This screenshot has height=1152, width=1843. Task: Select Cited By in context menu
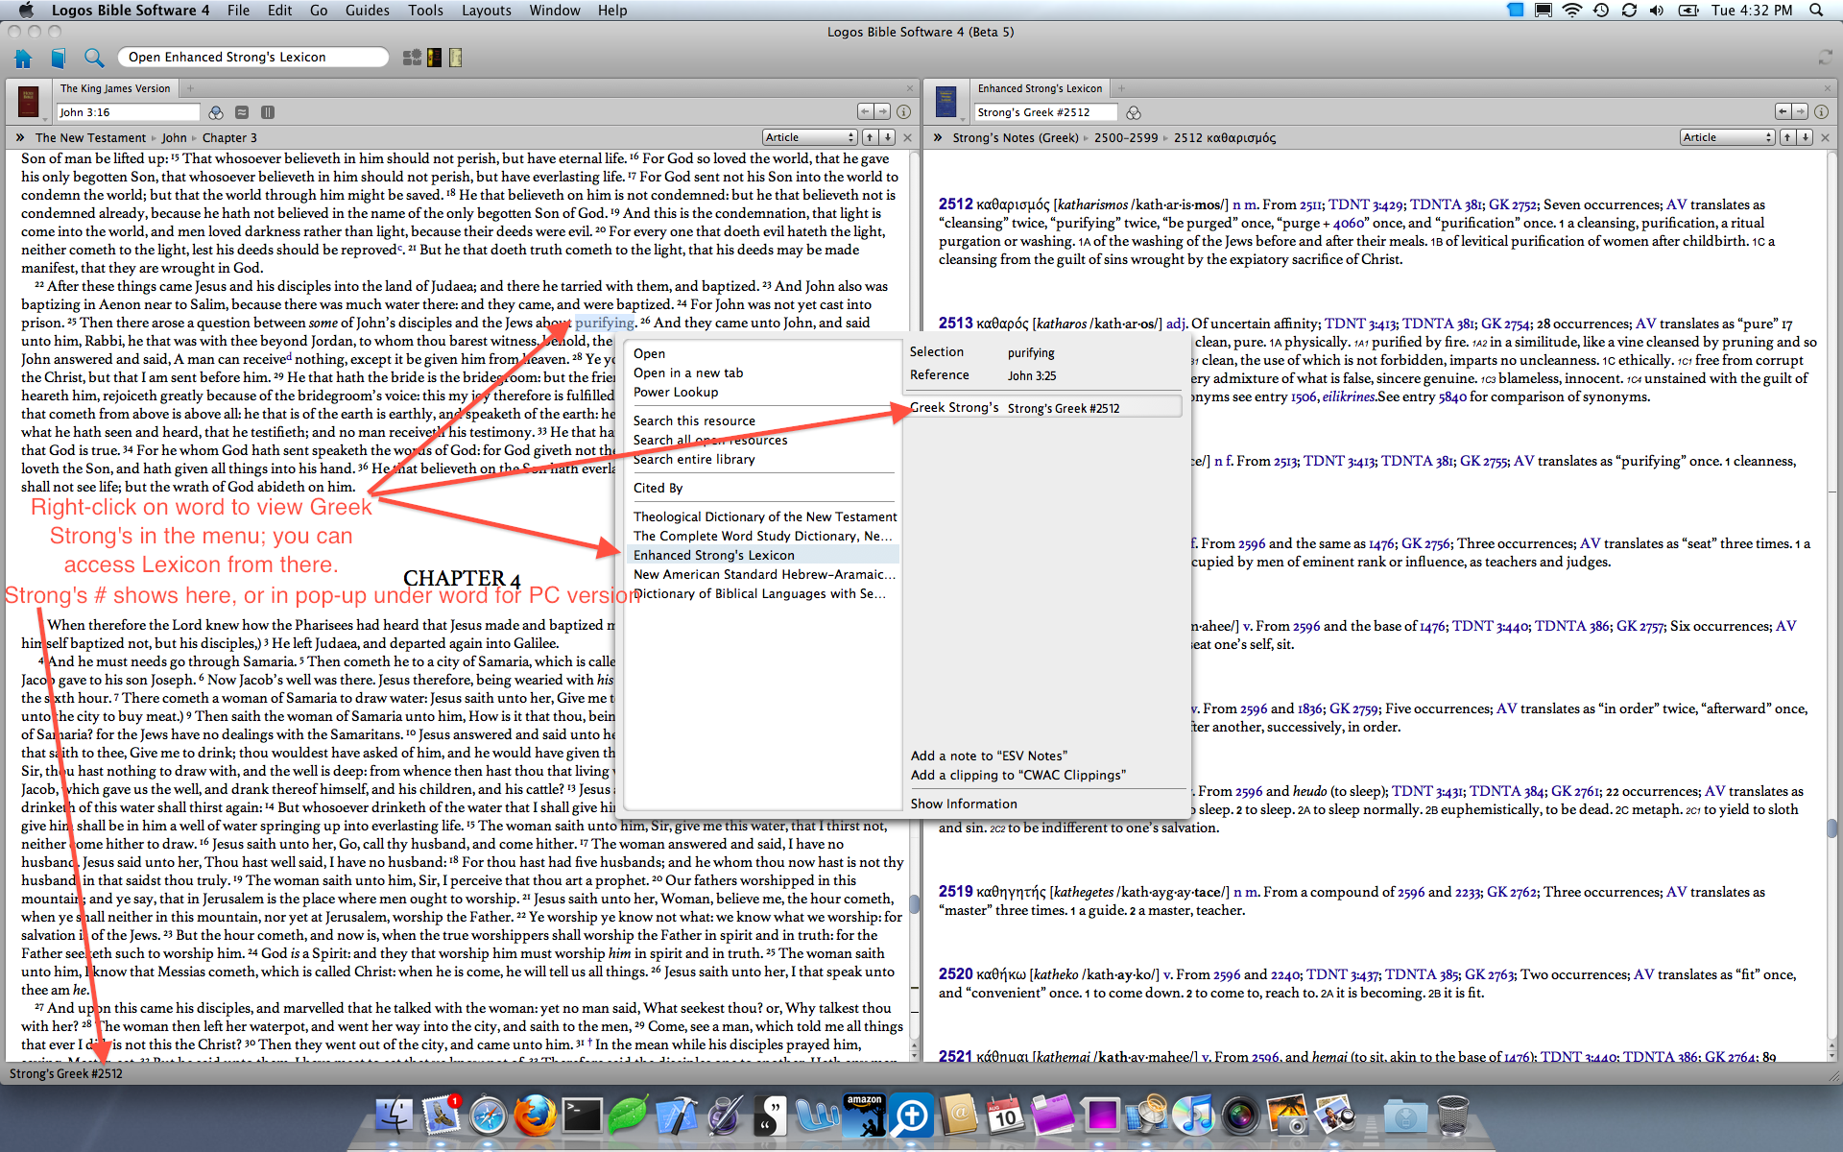[658, 488]
